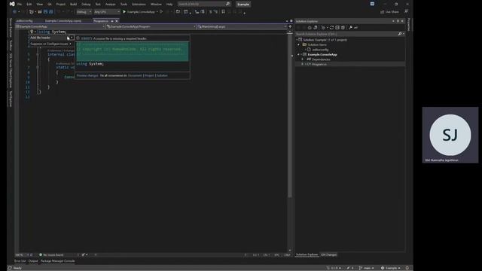Click the lightbulb quick actions icon
This screenshot has width=482, height=271.
coord(32,32)
